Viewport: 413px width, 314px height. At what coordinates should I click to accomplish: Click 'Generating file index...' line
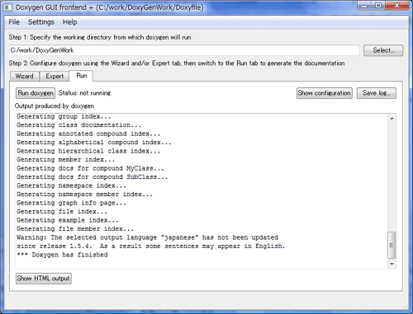tap(62, 211)
